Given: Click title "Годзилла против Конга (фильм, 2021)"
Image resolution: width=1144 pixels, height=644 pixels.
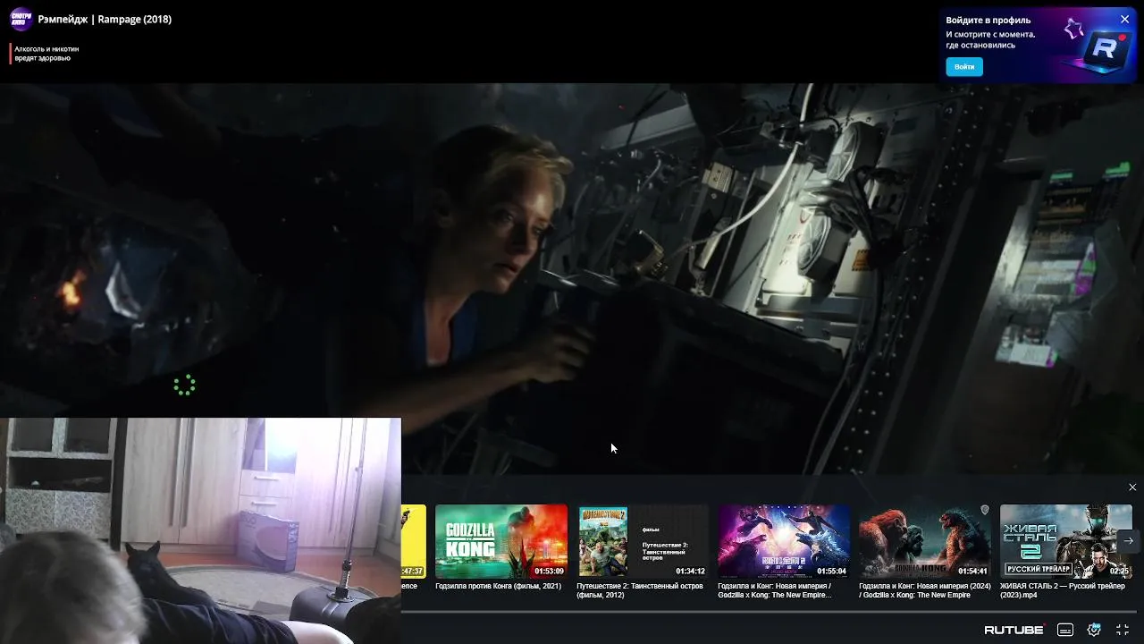Looking at the screenshot, I should point(498,586).
